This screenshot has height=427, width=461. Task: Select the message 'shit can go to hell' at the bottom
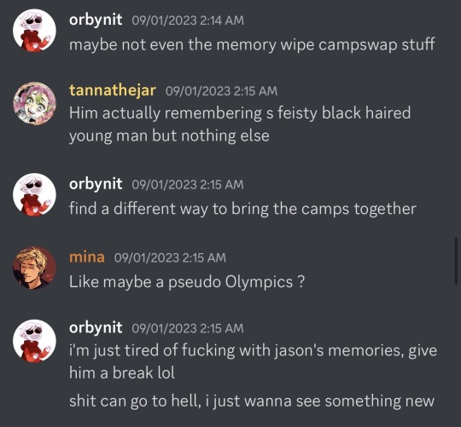(252, 401)
